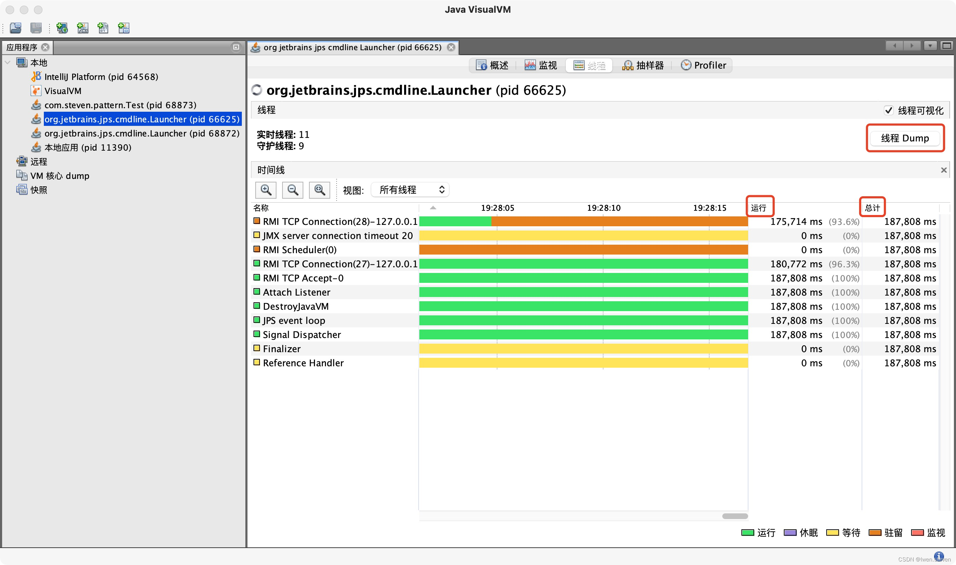Click orange 驻留 legend swatch
This screenshot has height=565, width=956.
click(x=875, y=532)
